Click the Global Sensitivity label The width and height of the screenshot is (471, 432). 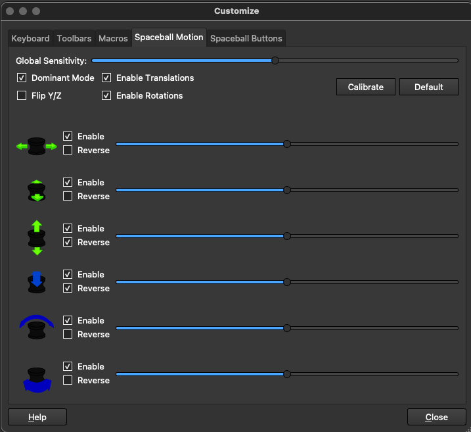51,60
